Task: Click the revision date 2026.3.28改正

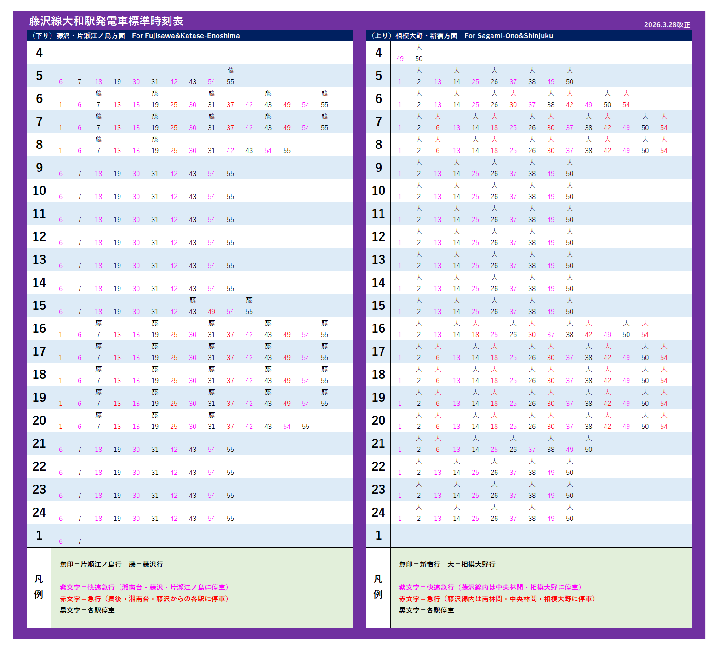Action: tap(667, 25)
